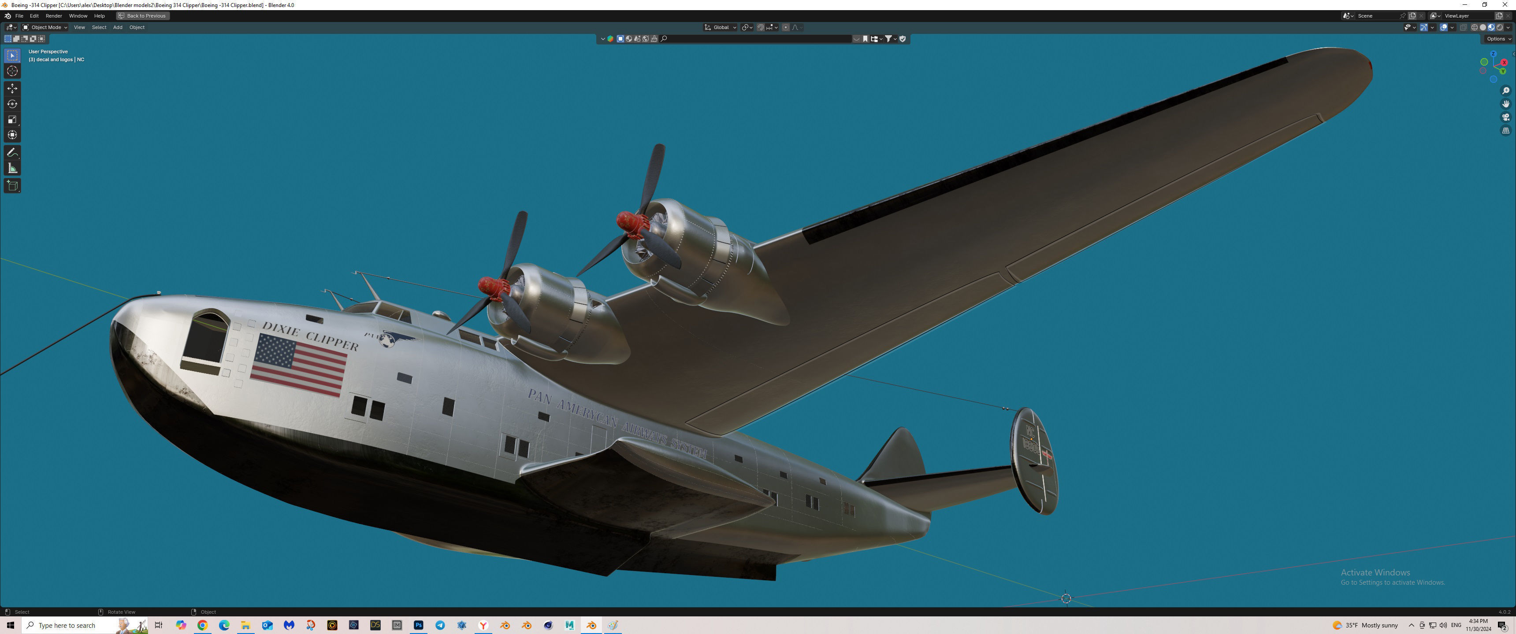1516x634 pixels.
Task: Open the viewport Add menu
Action: 118,27
